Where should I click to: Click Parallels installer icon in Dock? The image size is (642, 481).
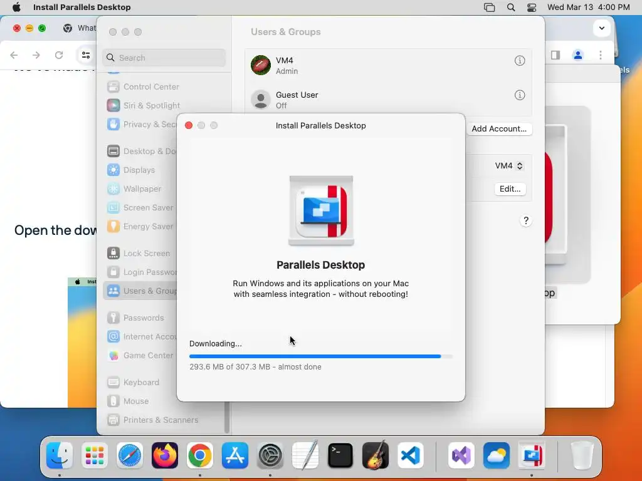tap(532, 455)
